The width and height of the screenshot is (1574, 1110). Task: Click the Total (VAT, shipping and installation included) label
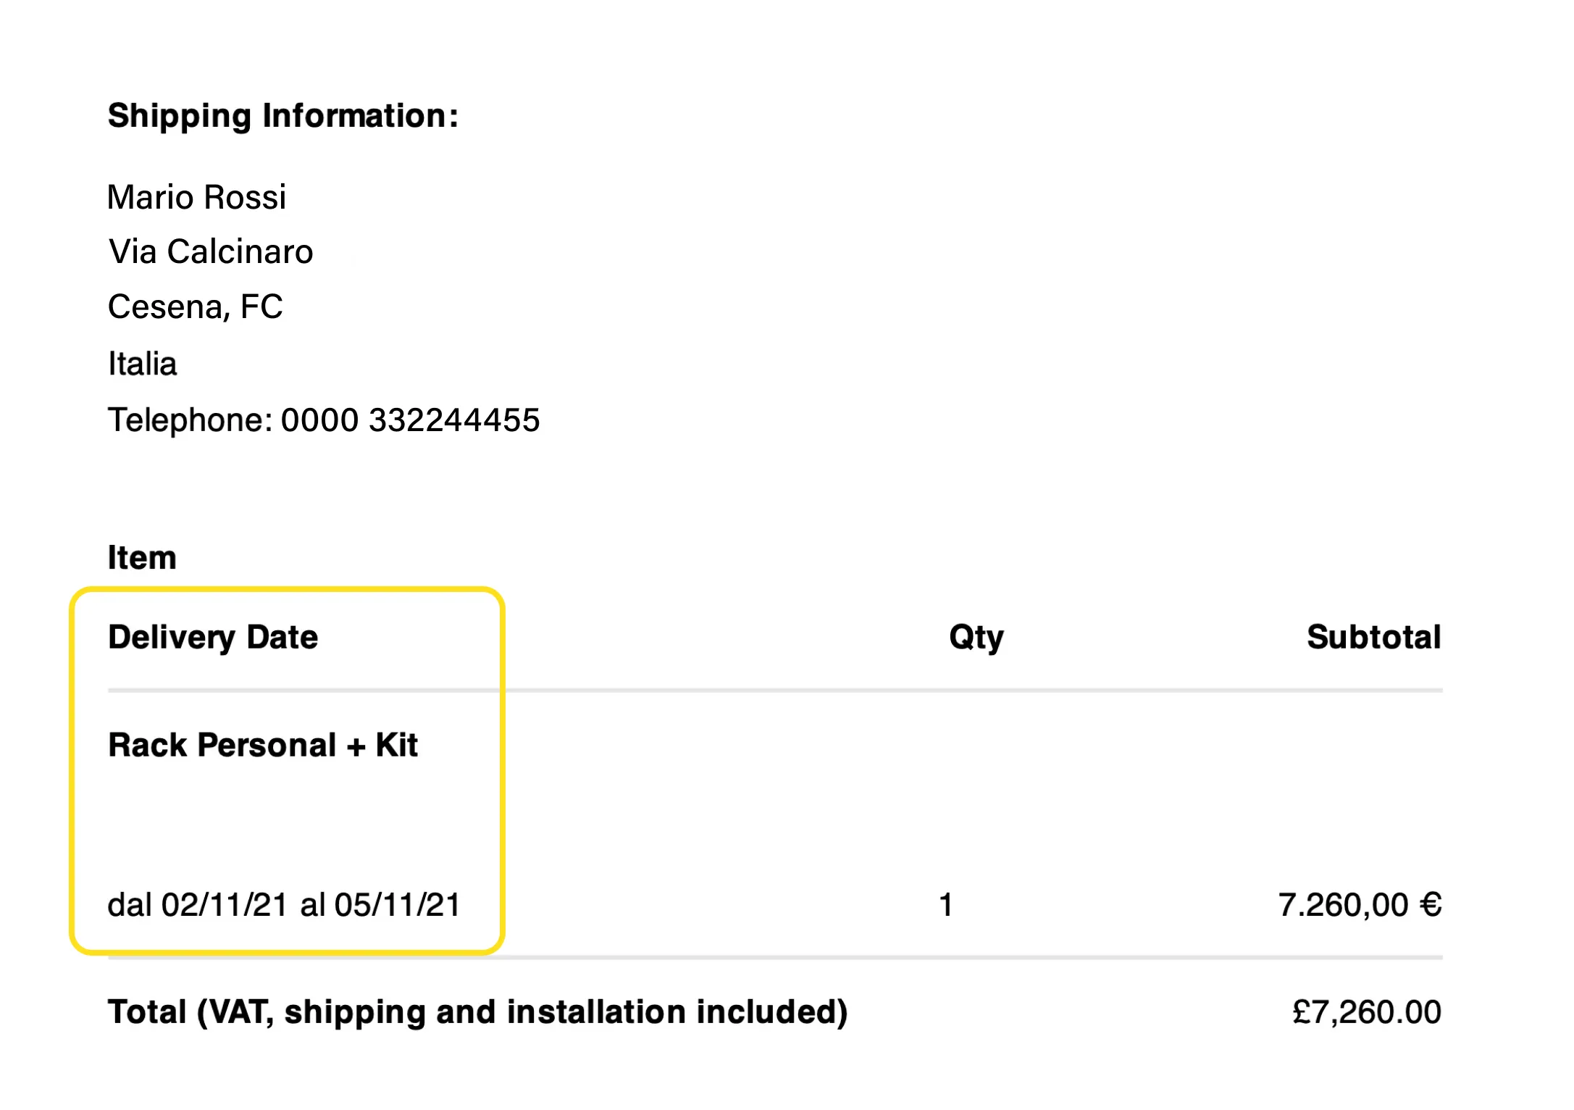(x=478, y=1012)
